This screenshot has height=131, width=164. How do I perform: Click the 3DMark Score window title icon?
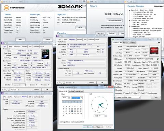coord(88,2)
